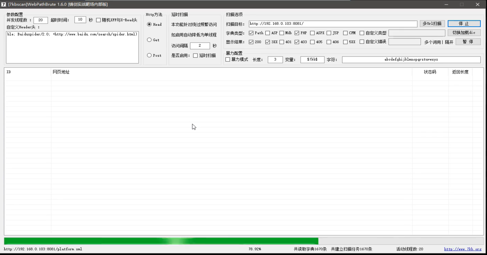Click the 共建立扫描任务1670条 status text
The image size is (487, 255).
coord(351,249)
